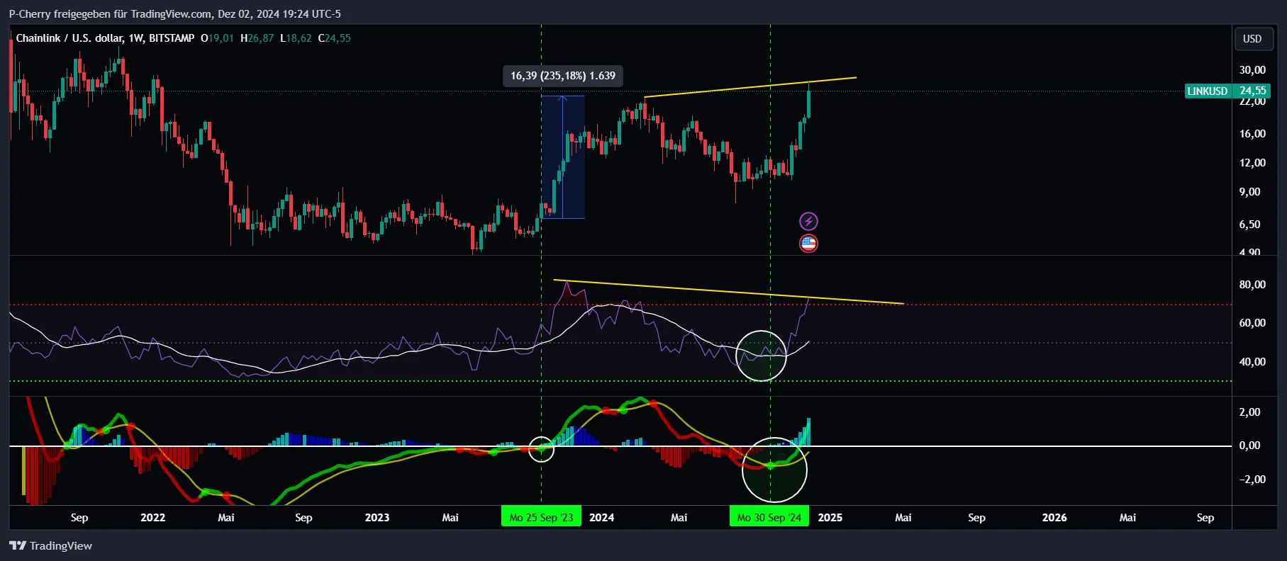Click the 80,00 RSI axis label
The width and height of the screenshot is (1287, 561).
(x=1252, y=284)
